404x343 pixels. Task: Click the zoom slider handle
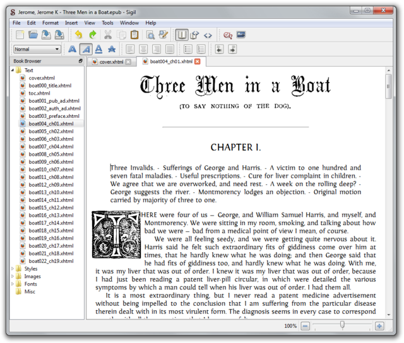point(342,325)
